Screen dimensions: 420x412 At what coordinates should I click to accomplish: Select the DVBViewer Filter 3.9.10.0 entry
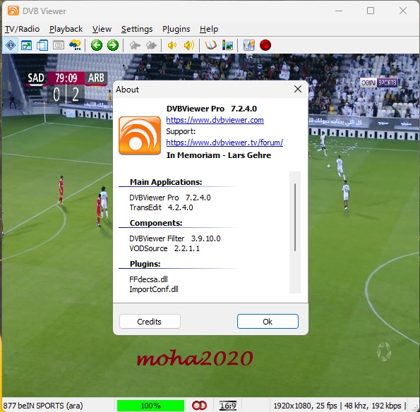click(174, 238)
